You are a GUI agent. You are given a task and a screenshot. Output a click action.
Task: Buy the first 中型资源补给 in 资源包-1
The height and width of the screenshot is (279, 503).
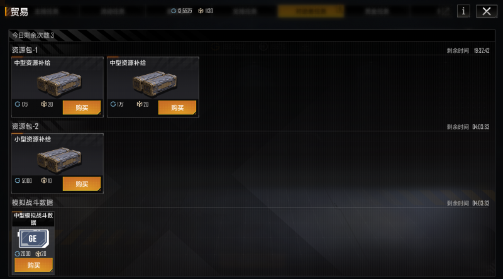pyautogui.click(x=82, y=107)
